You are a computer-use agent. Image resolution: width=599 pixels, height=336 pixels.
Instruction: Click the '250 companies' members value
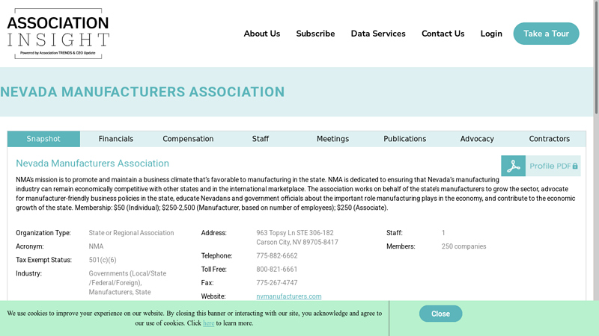tap(463, 246)
